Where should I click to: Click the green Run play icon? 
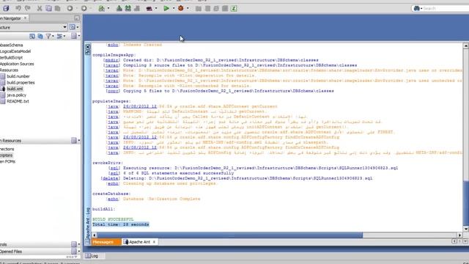click(166, 8)
